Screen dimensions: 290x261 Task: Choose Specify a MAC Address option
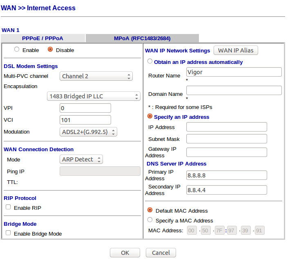pyautogui.click(x=150, y=220)
